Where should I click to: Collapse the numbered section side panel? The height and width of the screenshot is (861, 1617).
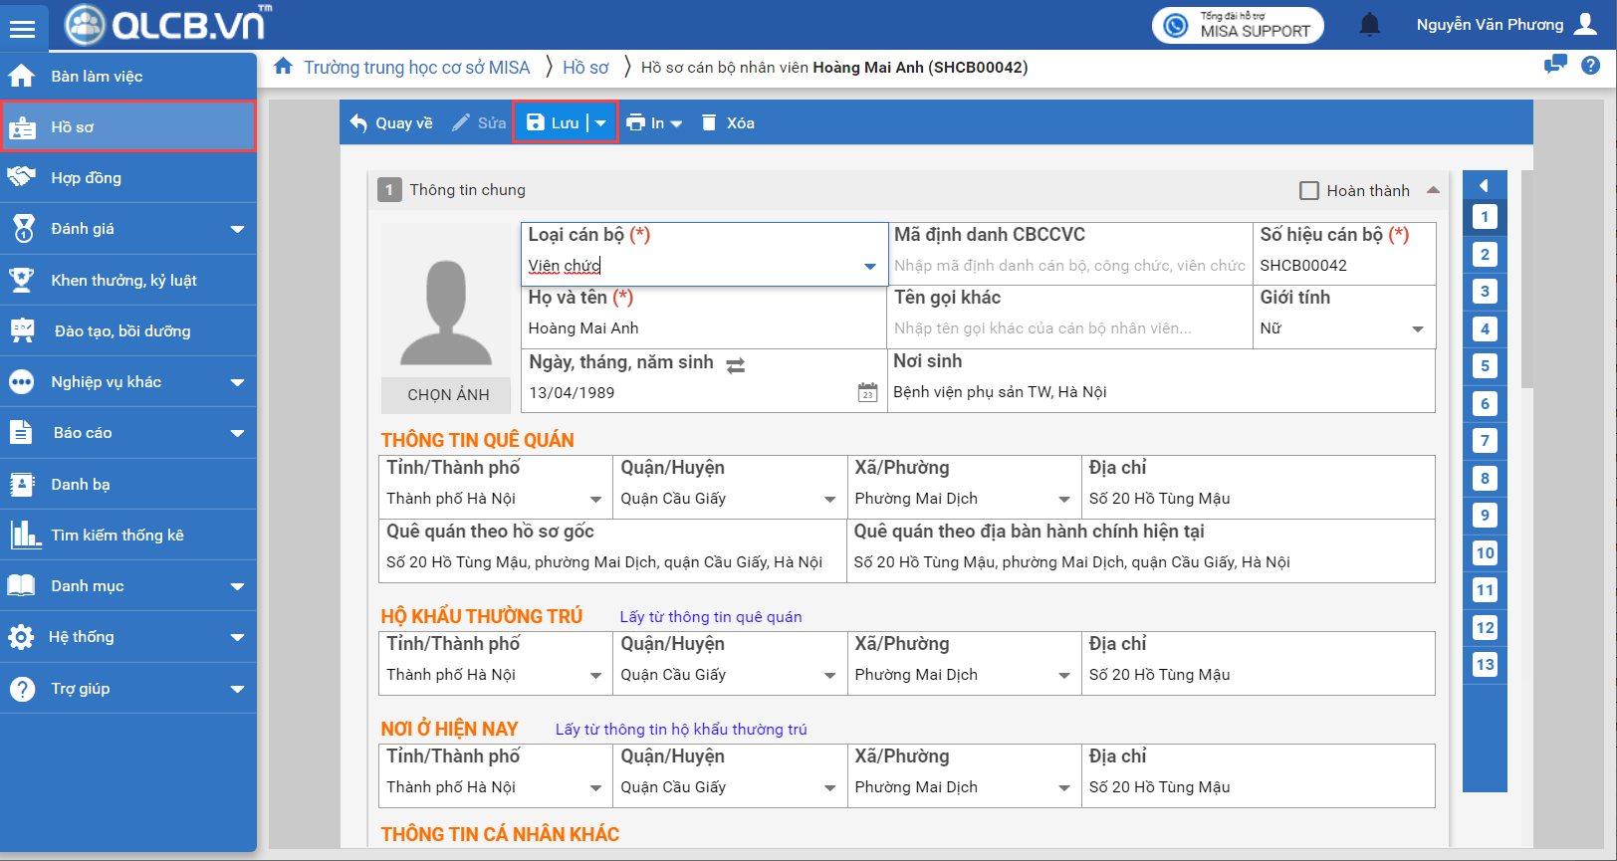(x=1484, y=185)
